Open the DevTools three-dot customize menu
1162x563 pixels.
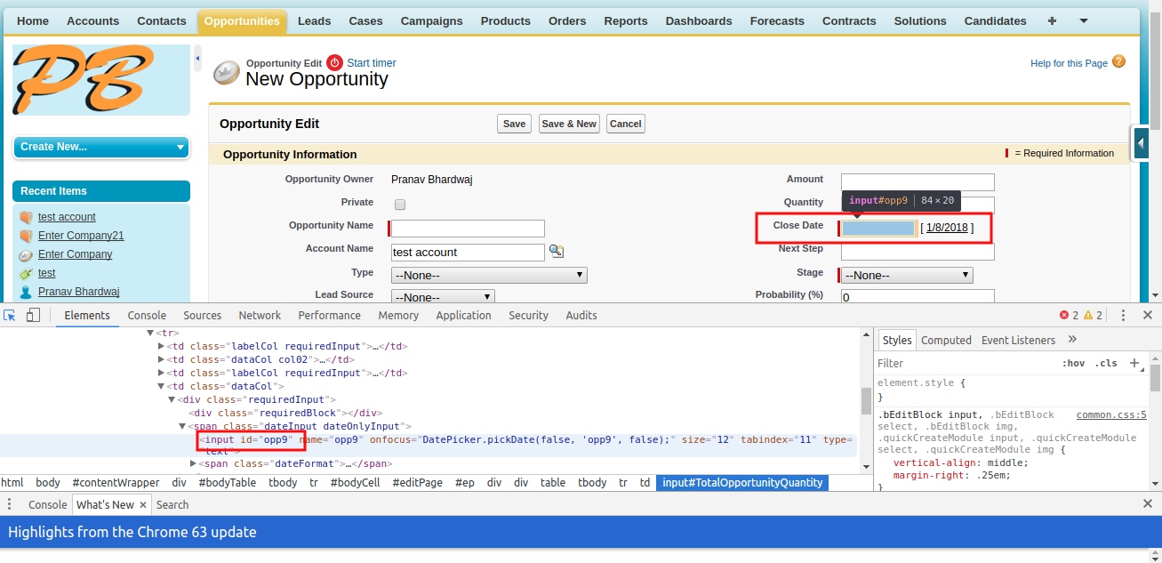[1123, 315]
